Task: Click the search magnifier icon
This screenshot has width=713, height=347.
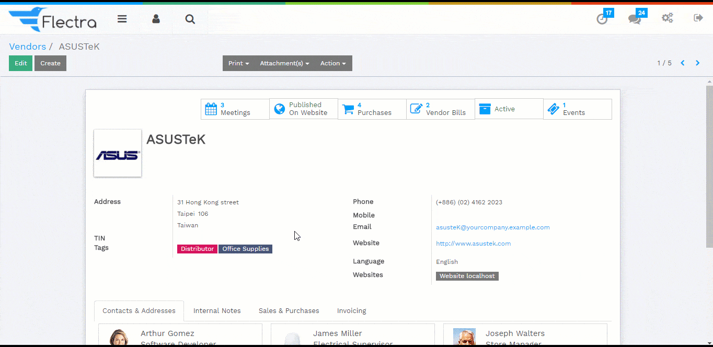Action: pos(190,19)
